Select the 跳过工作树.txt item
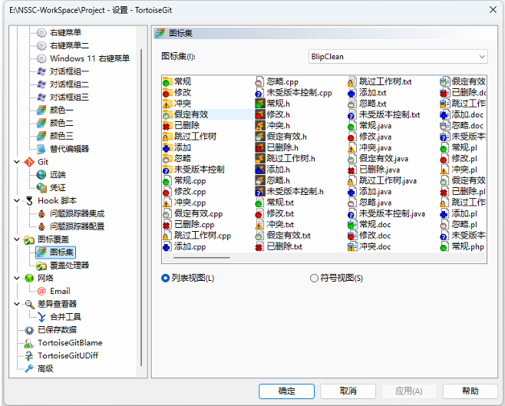 pos(380,82)
